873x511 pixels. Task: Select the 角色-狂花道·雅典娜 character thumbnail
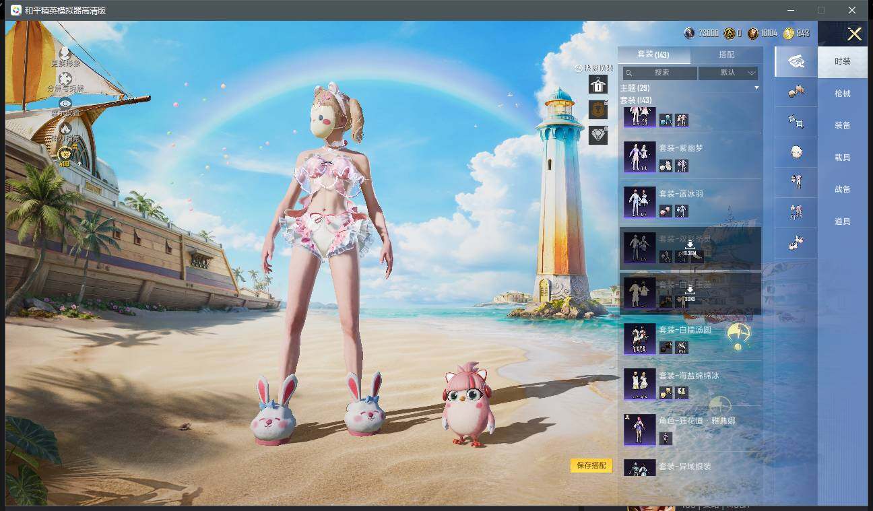coord(639,430)
